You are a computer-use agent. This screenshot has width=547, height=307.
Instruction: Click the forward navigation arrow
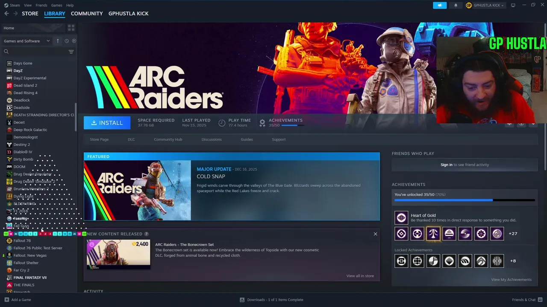point(15,14)
